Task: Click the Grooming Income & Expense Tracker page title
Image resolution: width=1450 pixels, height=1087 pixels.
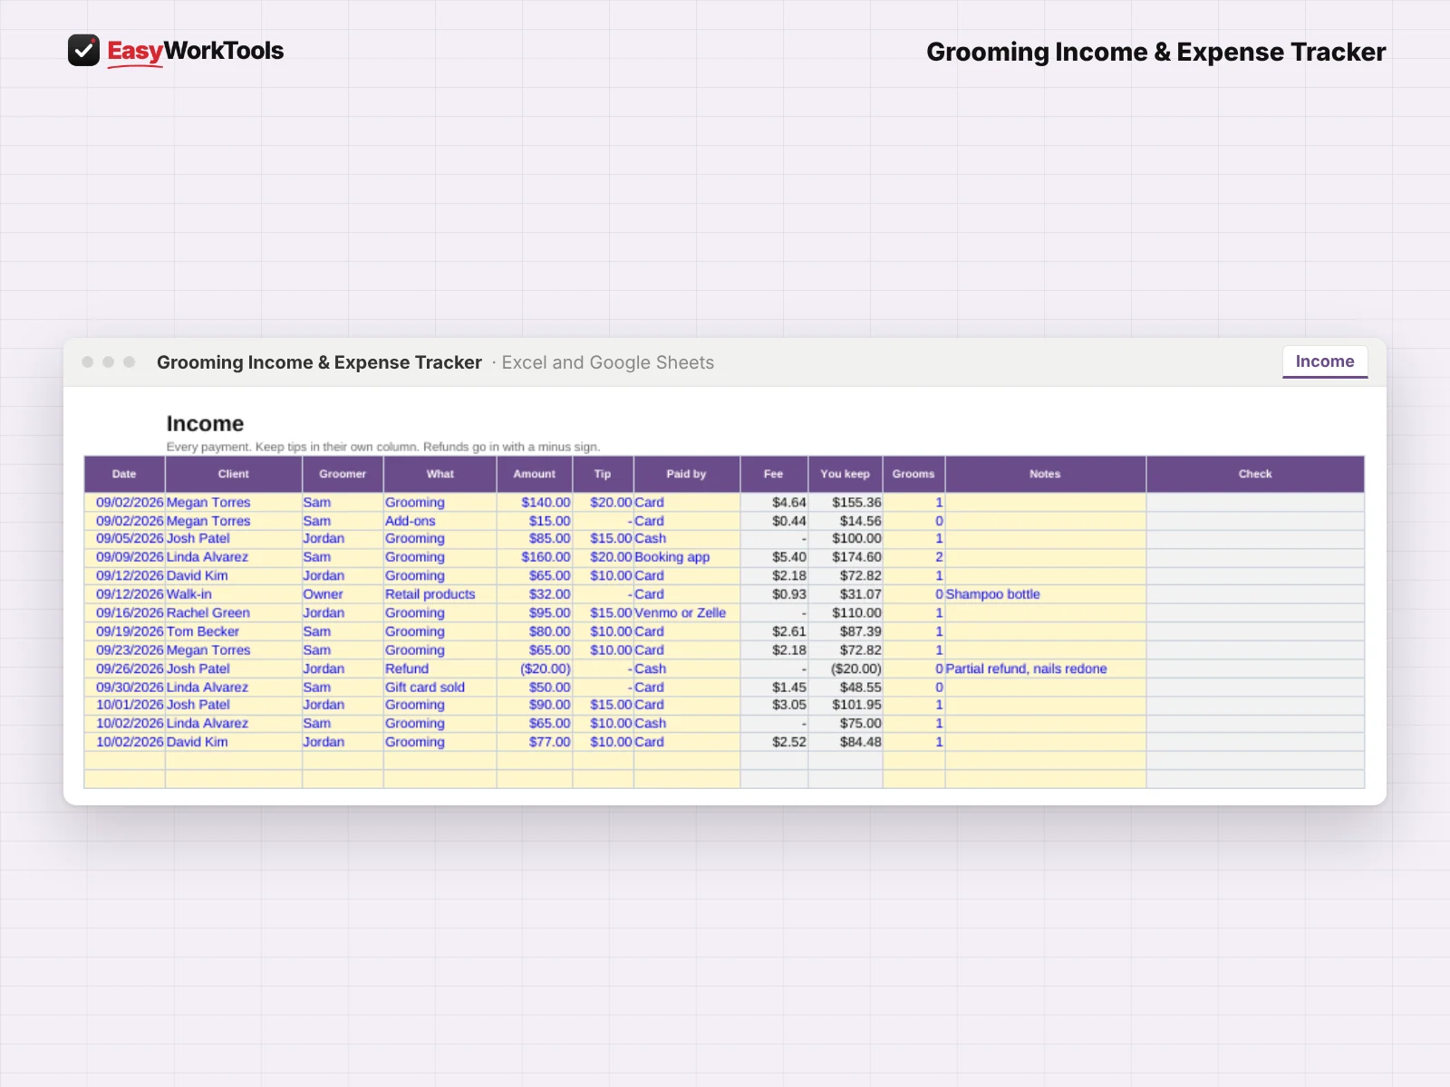Action: point(1155,52)
